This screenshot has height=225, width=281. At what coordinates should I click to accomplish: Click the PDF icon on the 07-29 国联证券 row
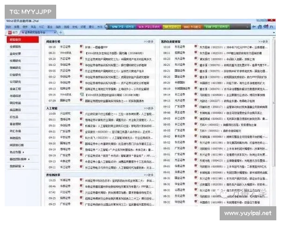click(81, 100)
